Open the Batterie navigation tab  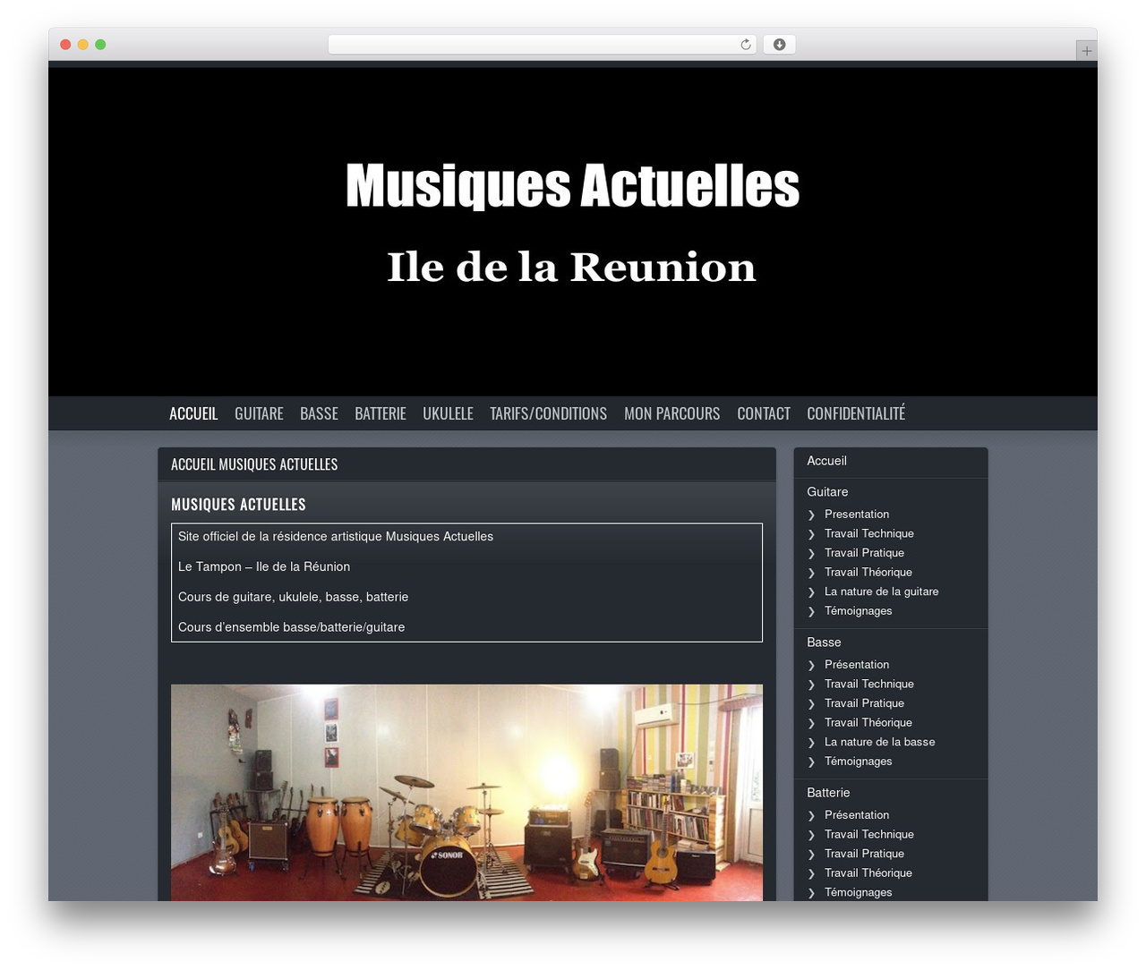click(381, 413)
